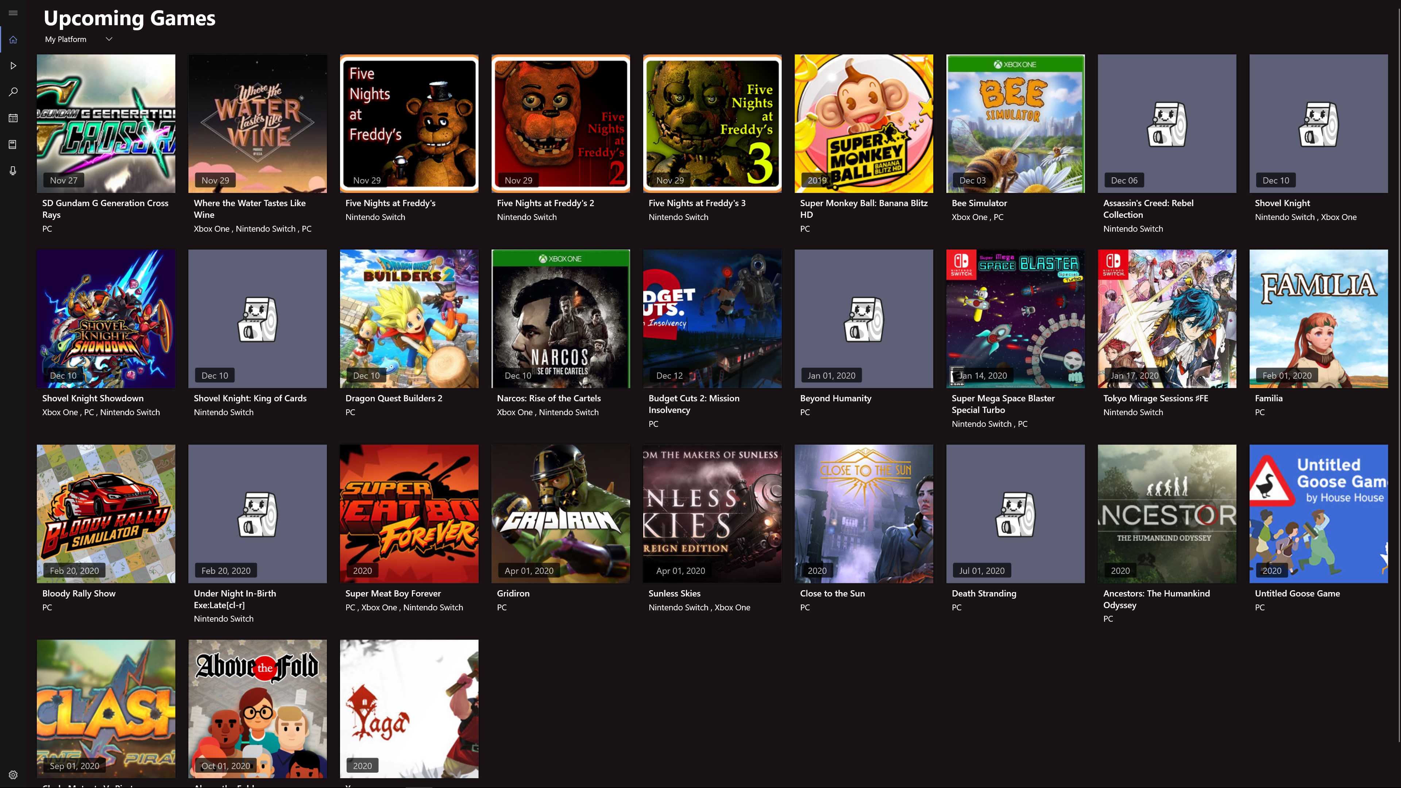Open the podcast microphone icon in sidebar

[13, 171]
